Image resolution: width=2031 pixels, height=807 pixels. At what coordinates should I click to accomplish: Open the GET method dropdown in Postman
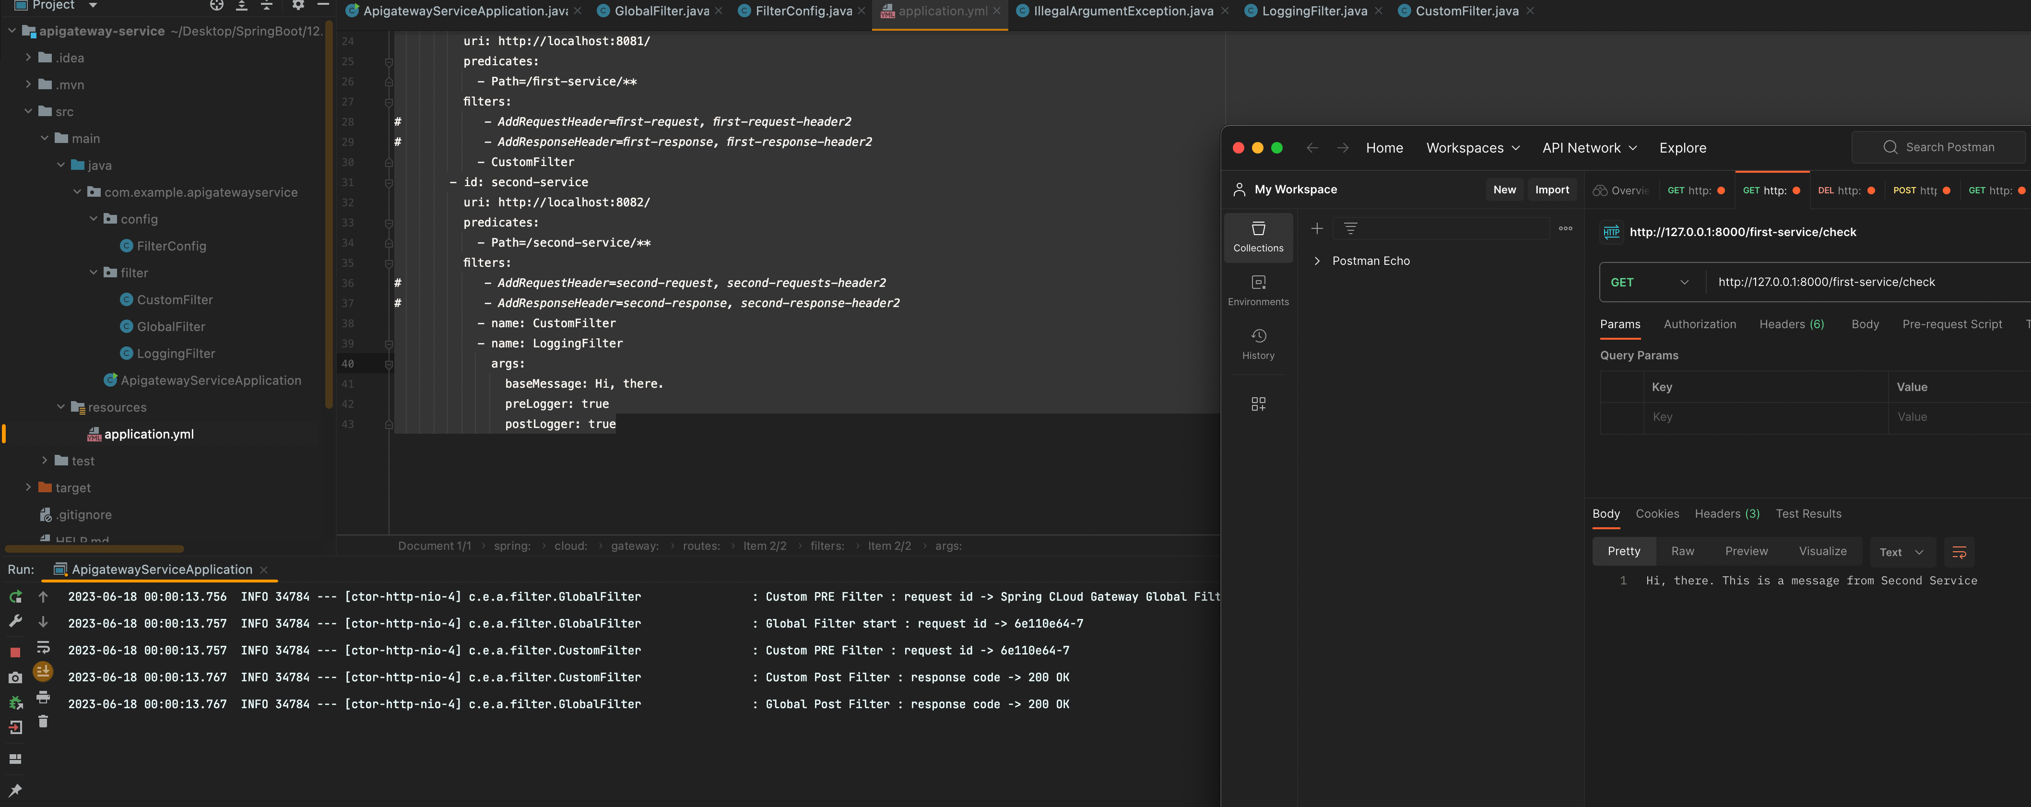[x=1649, y=283]
